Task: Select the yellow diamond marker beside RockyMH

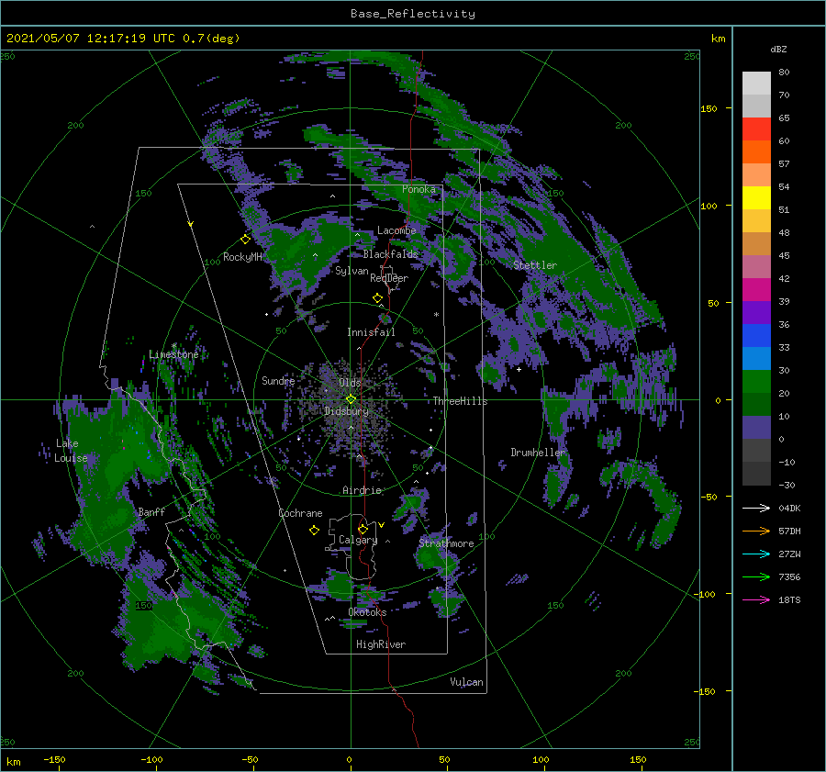Action: point(245,240)
